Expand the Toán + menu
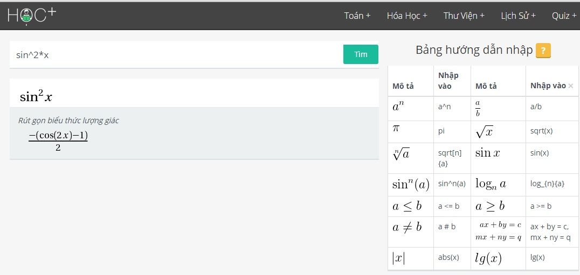This screenshot has height=275, width=580. (357, 16)
